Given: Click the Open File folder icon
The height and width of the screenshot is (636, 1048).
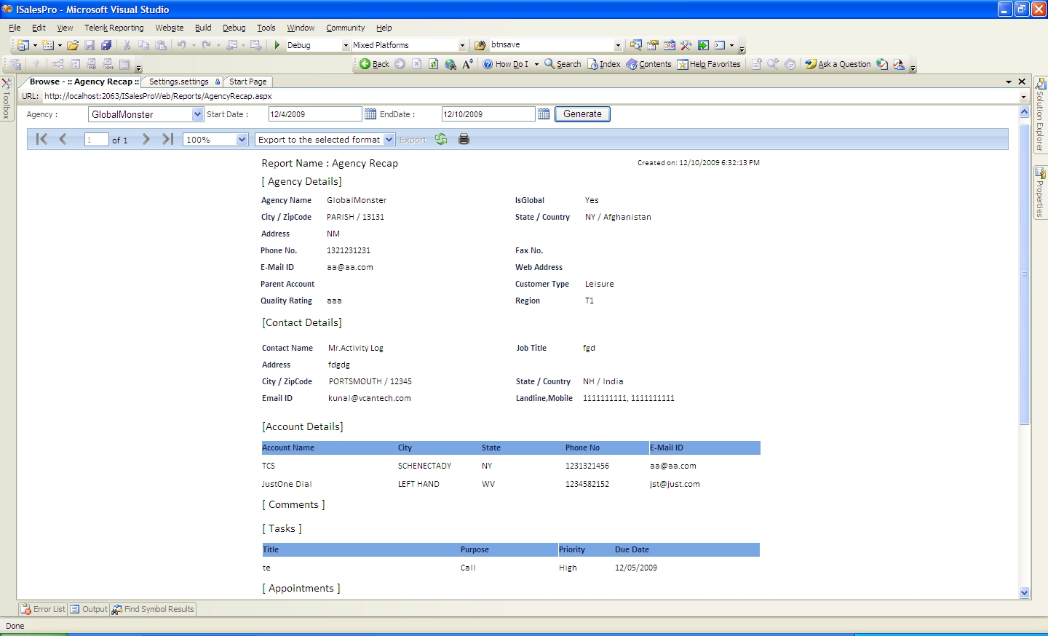Looking at the screenshot, I should [x=73, y=45].
